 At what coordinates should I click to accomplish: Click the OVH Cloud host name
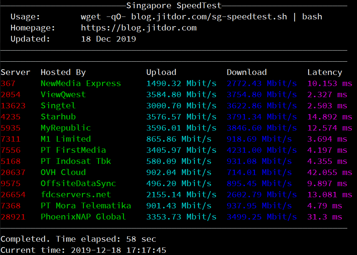pyautogui.click(x=63, y=173)
